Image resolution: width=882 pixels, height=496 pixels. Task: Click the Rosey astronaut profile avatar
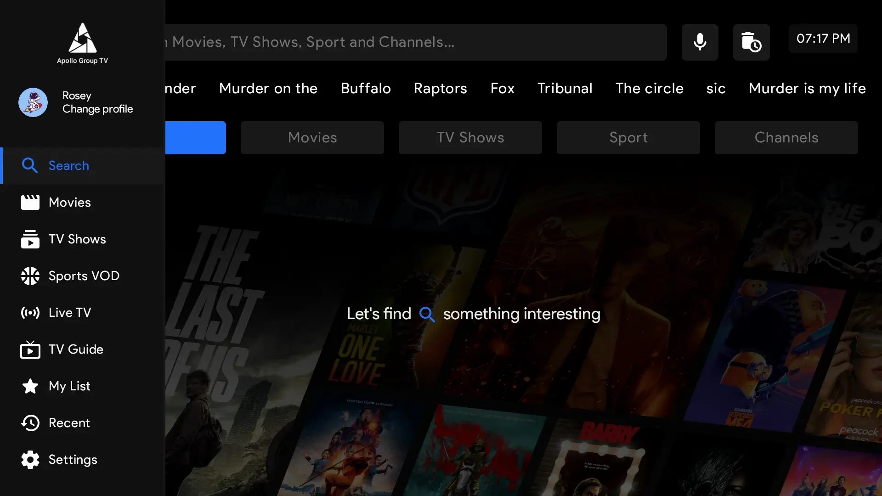pos(33,102)
